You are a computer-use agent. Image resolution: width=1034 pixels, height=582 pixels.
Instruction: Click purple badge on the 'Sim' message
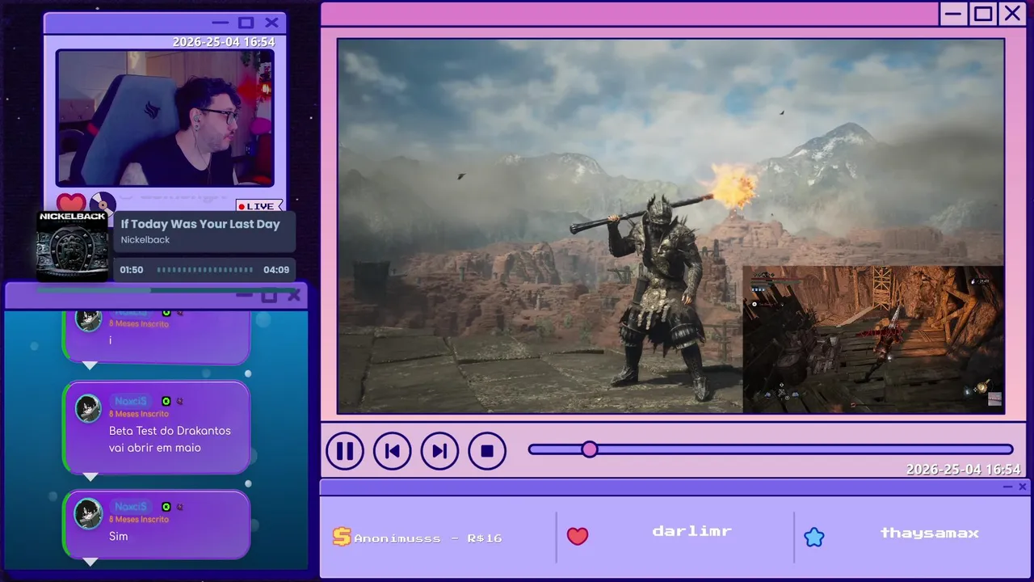pos(179,506)
